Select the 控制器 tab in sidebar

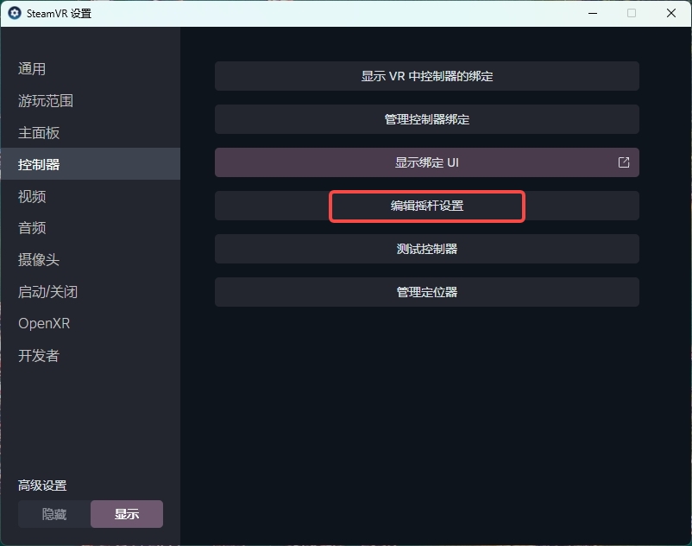39,164
